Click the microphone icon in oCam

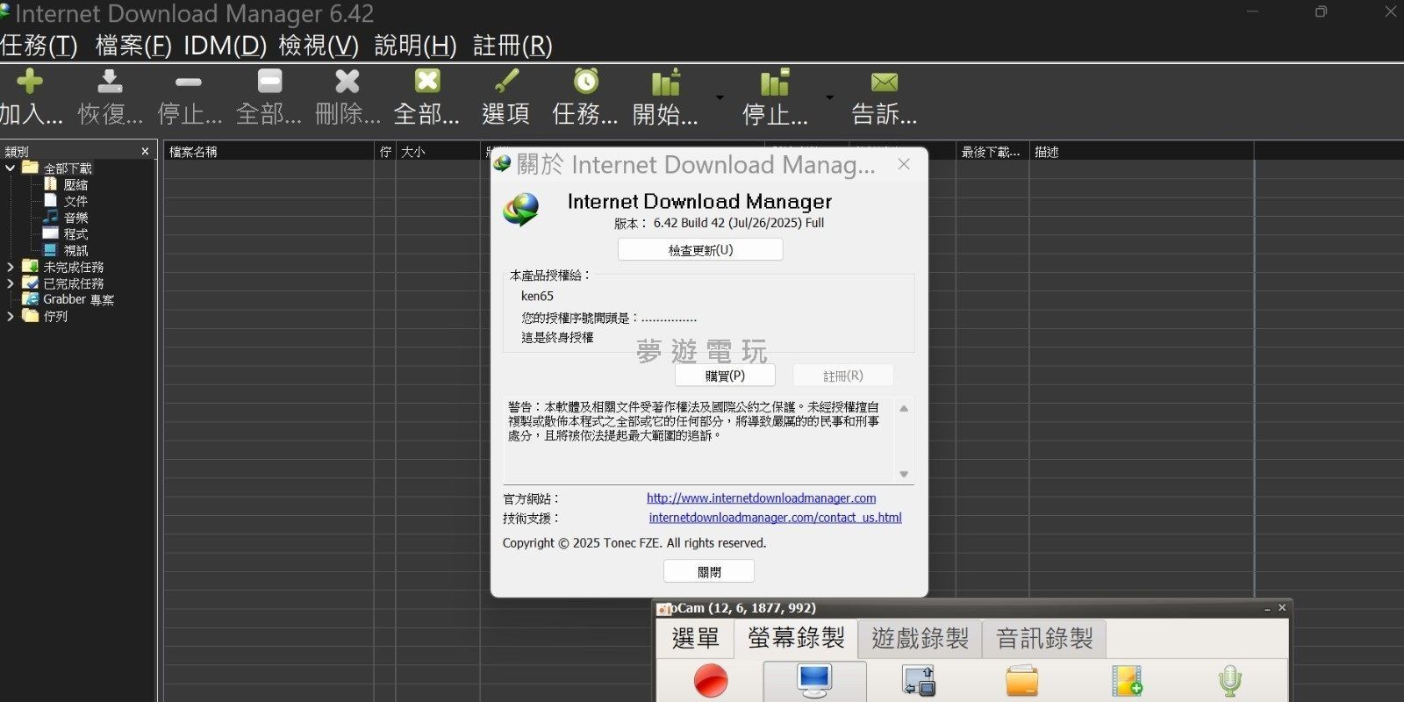pyautogui.click(x=1230, y=681)
